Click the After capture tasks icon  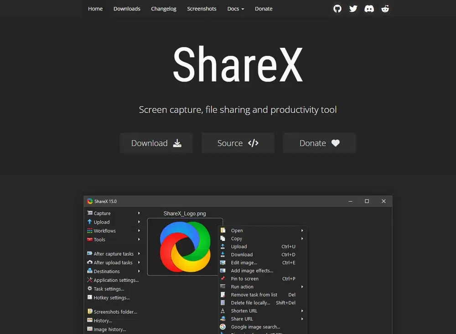click(90, 253)
